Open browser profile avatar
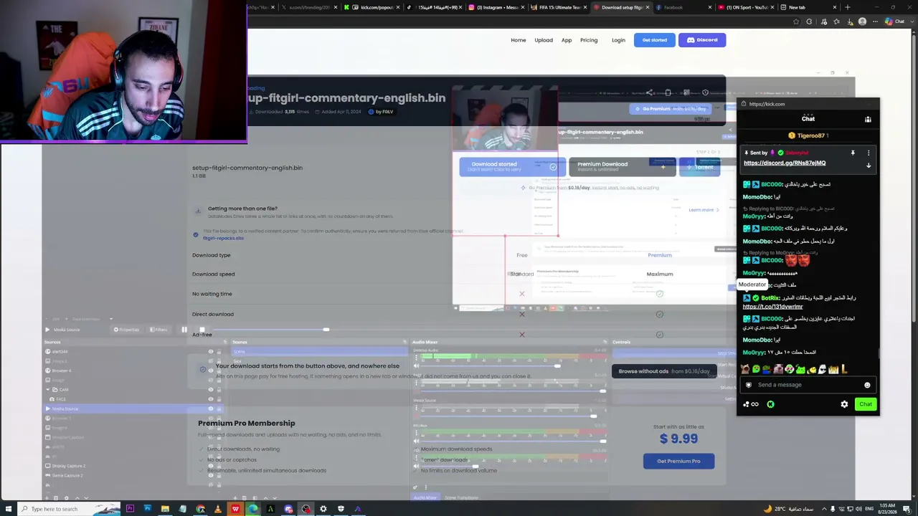 tap(862, 21)
